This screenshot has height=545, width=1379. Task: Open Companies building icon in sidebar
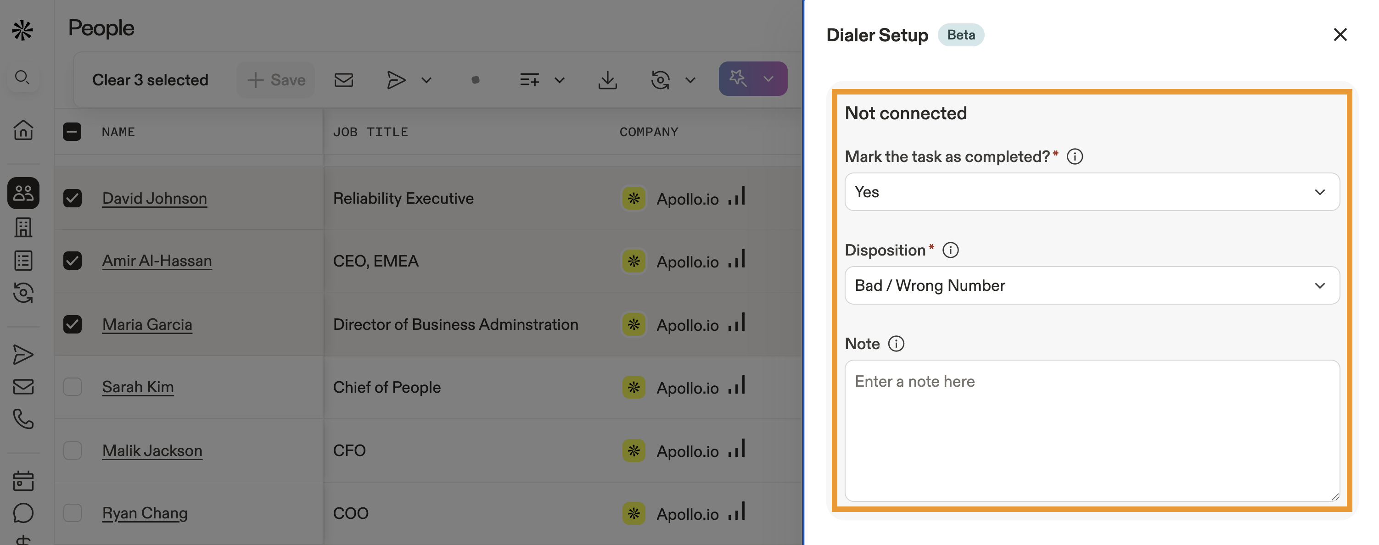[23, 227]
